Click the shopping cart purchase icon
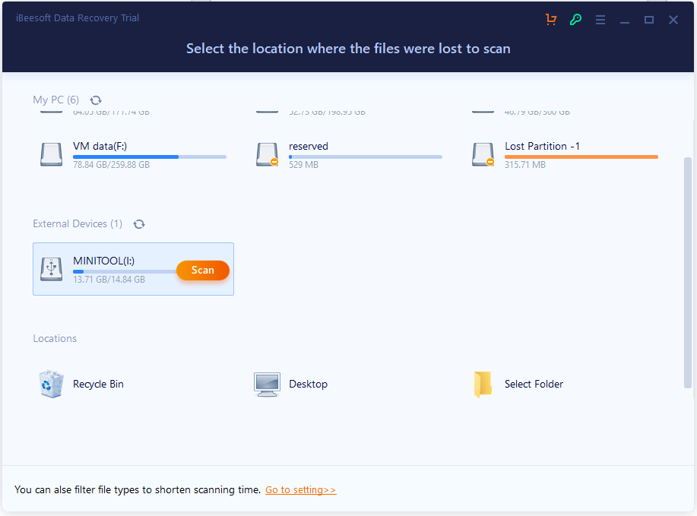 pos(551,20)
